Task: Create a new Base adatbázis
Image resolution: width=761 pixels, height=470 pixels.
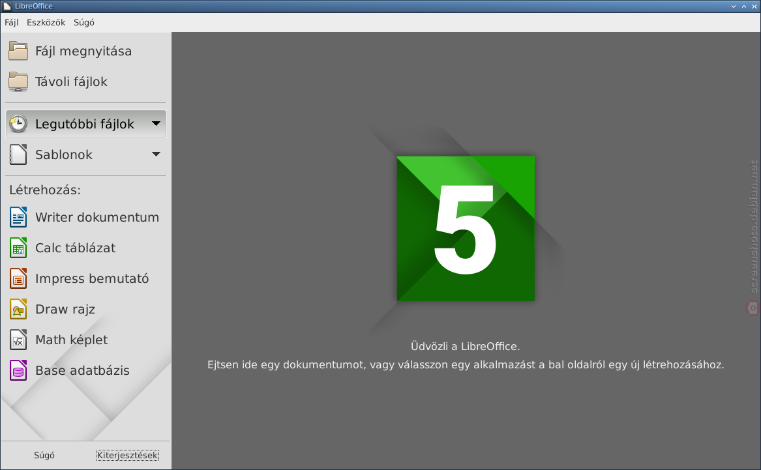Action: tap(82, 370)
